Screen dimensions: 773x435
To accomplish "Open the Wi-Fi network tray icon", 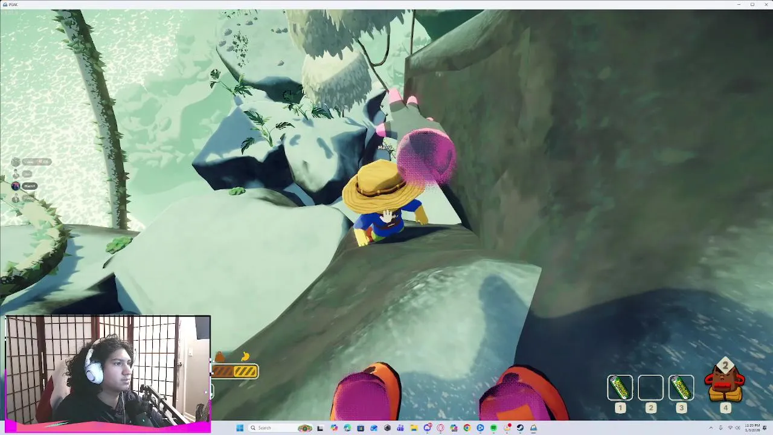I will click(730, 428).
